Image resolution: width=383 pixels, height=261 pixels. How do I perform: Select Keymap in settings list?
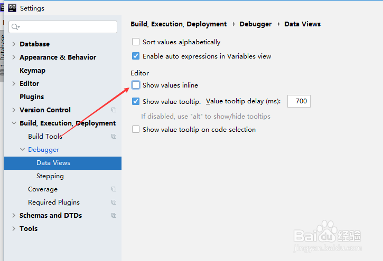point(32,71)
